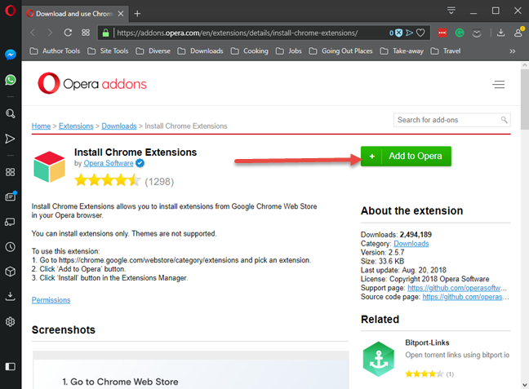Click the Add to Opera button

(406, 156)
